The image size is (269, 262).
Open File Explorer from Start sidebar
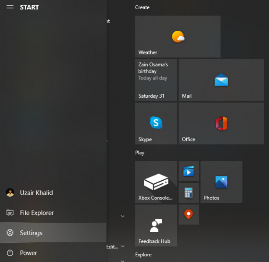(37, 213)
